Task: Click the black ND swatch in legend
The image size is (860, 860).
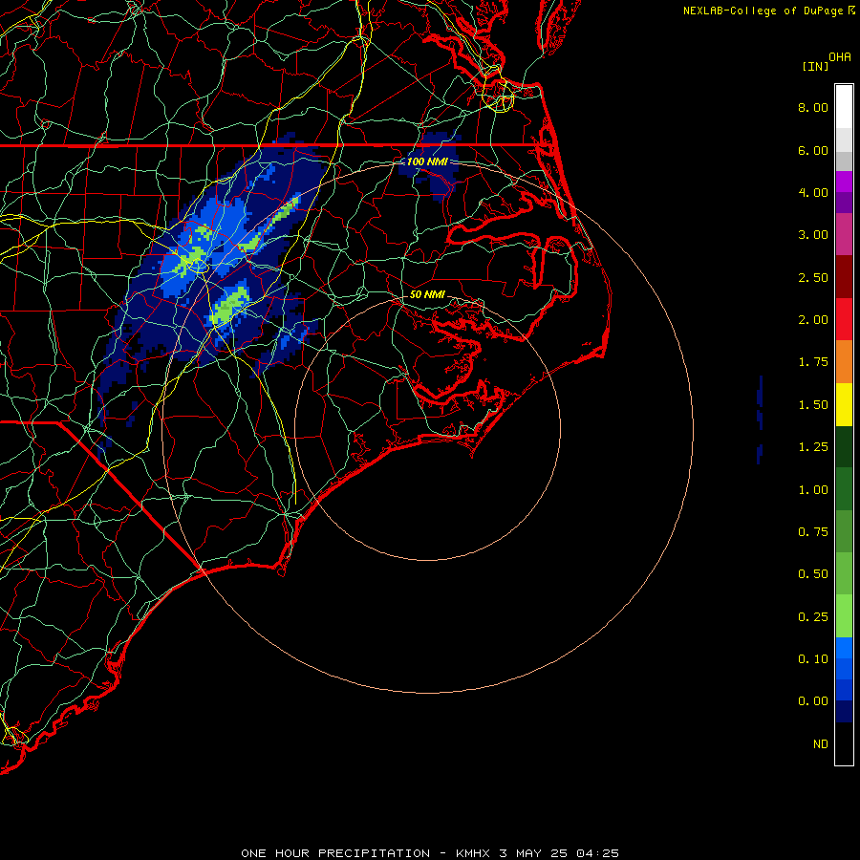Action: click(844, 743)
